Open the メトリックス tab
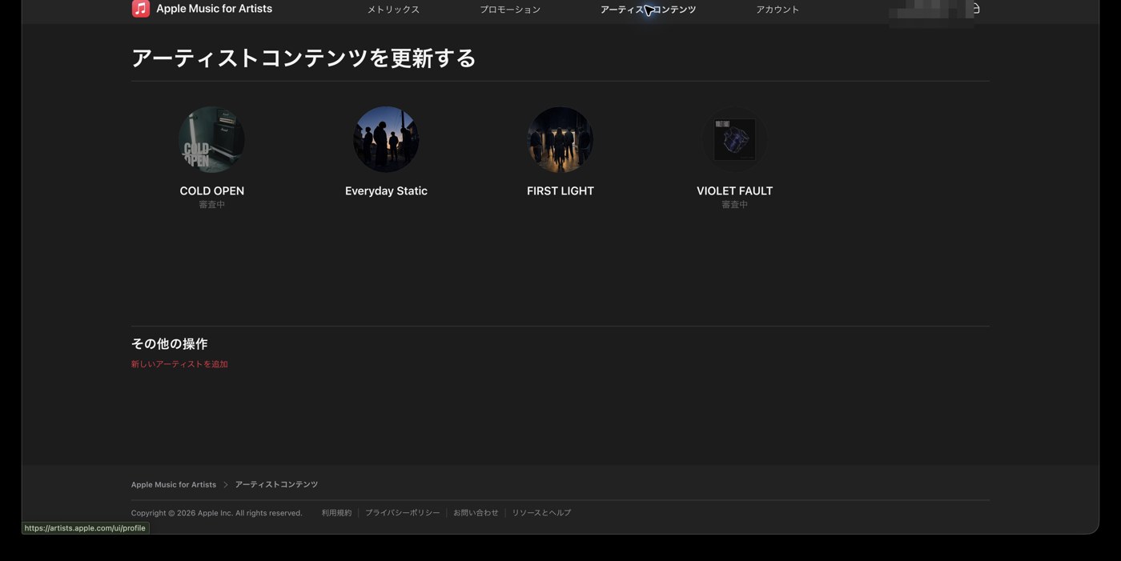1121x561 pixels. pyautogui.click(x=393, y=10)
